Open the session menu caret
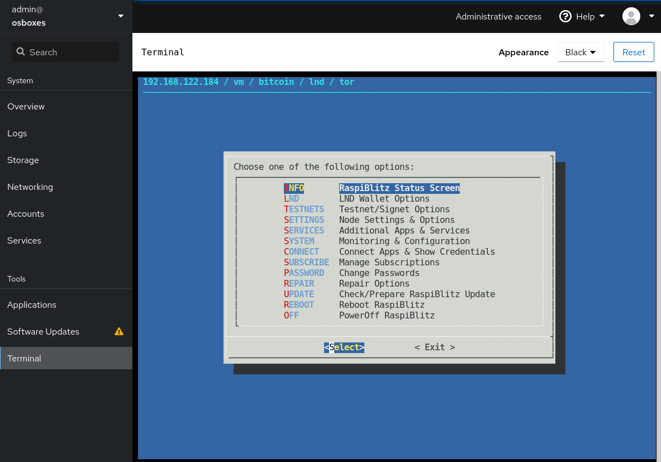This screenshot has width=661, height=462. (x=652, y=16)
